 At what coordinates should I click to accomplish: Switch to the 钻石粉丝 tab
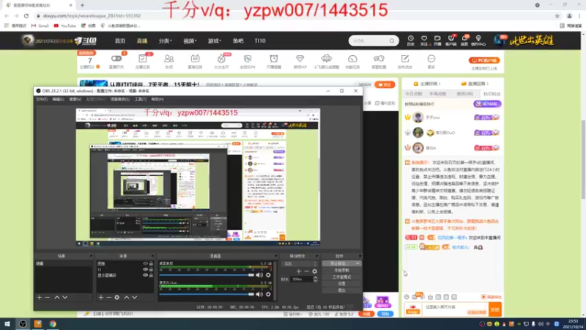pos(492,94)
